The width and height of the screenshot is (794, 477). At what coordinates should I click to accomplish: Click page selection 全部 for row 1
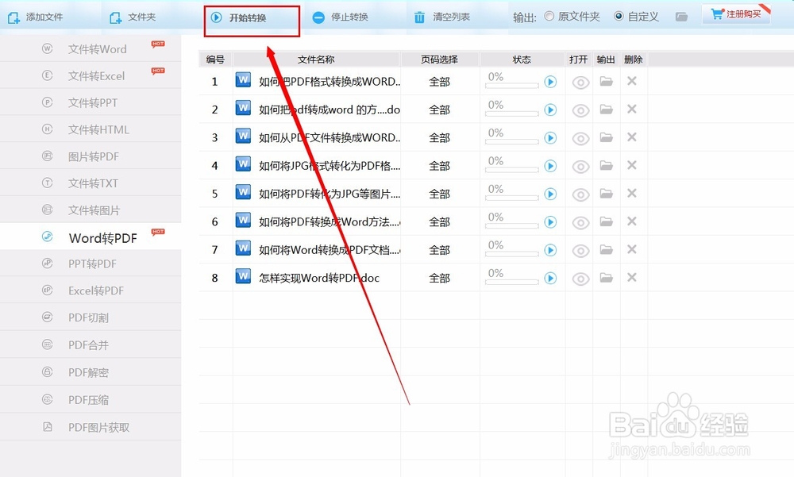click(x=440, y=82)
